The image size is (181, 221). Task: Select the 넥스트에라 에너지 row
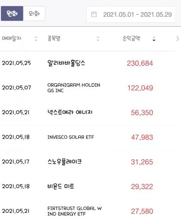point(90,112)
